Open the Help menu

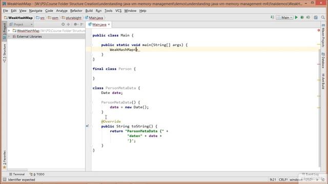pos(142,11)
